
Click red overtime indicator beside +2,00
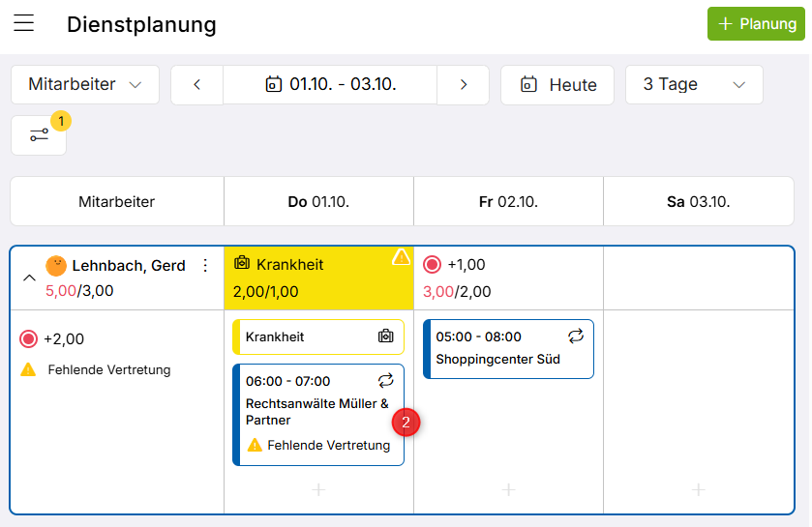click(28, 338)
